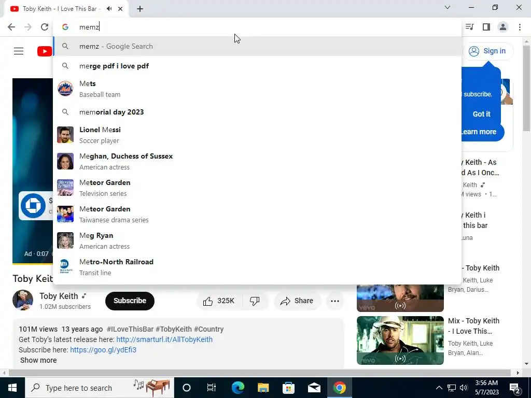Open Chrome three-dot menu
Screen dimensions: 531x398
[x=520, y=27]
